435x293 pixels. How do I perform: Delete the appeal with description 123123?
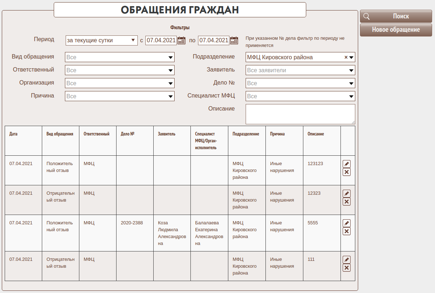click(346, 172)
